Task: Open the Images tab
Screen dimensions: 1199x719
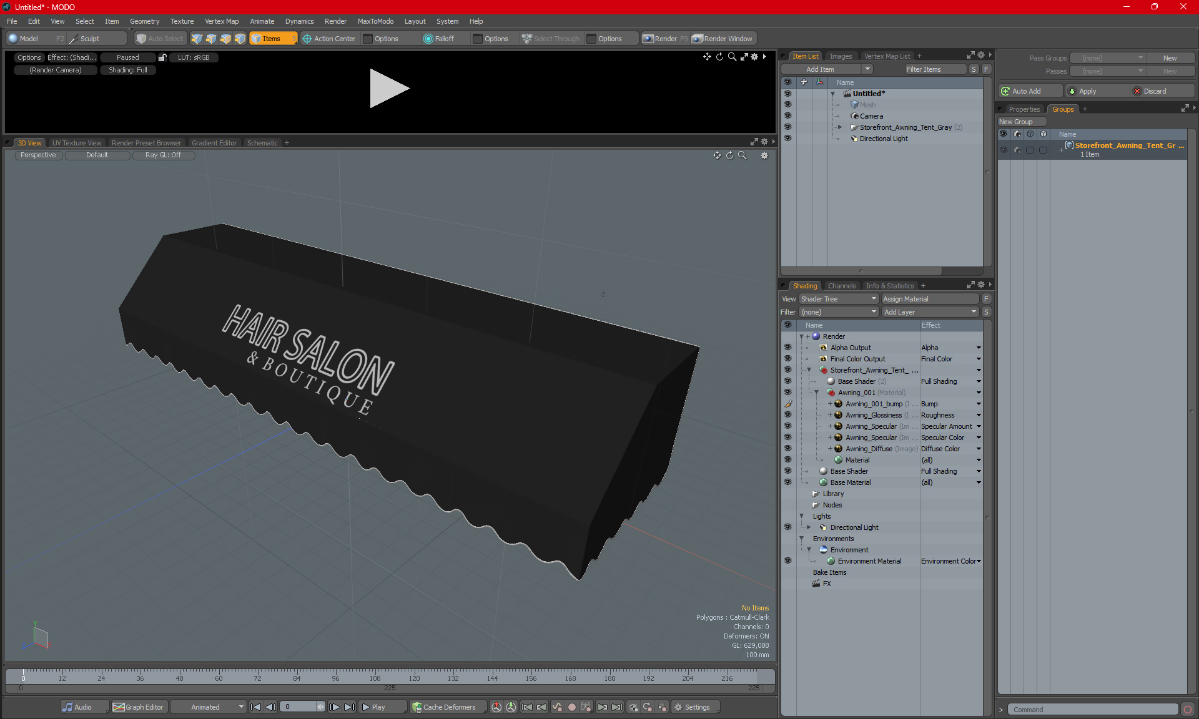Action: [841, 56]
